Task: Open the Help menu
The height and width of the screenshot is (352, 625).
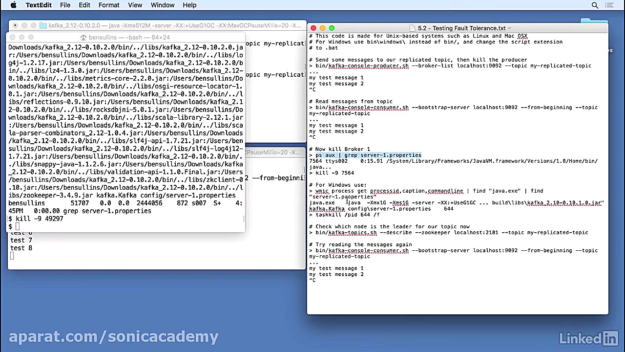Action: pos(189,5)
